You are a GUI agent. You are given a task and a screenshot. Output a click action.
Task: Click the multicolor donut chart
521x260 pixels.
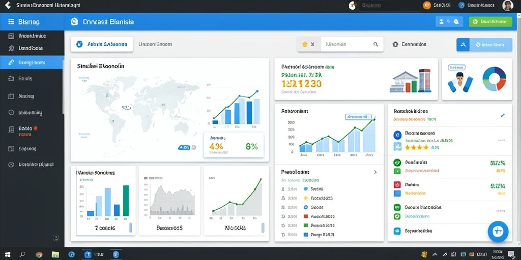(495, 79)
